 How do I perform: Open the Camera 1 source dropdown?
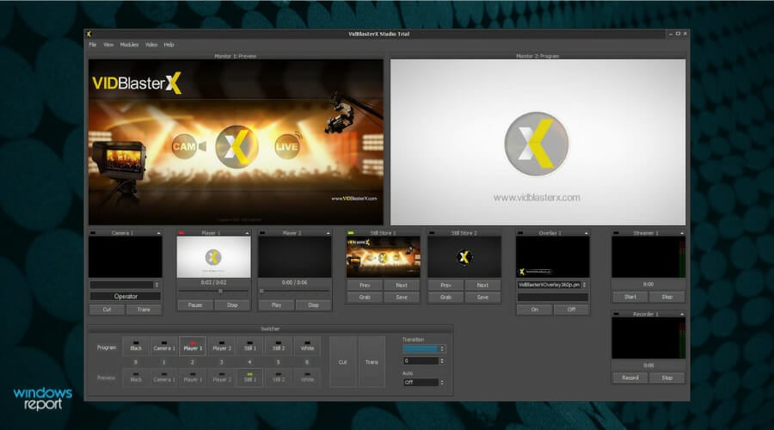(157, 285)
